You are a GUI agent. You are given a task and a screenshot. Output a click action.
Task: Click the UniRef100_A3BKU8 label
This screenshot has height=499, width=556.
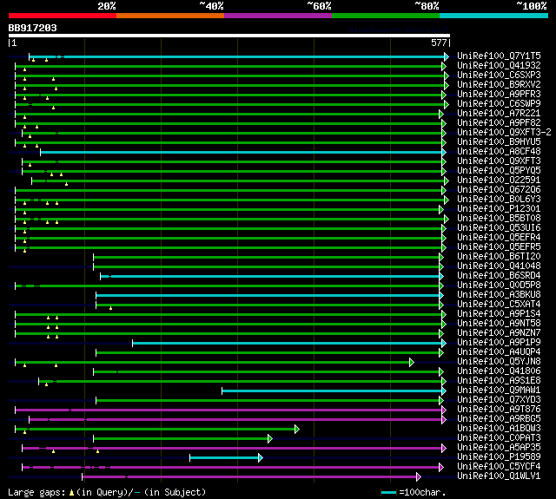tap(499, 295)
